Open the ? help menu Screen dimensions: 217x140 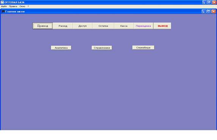[28, 6]
